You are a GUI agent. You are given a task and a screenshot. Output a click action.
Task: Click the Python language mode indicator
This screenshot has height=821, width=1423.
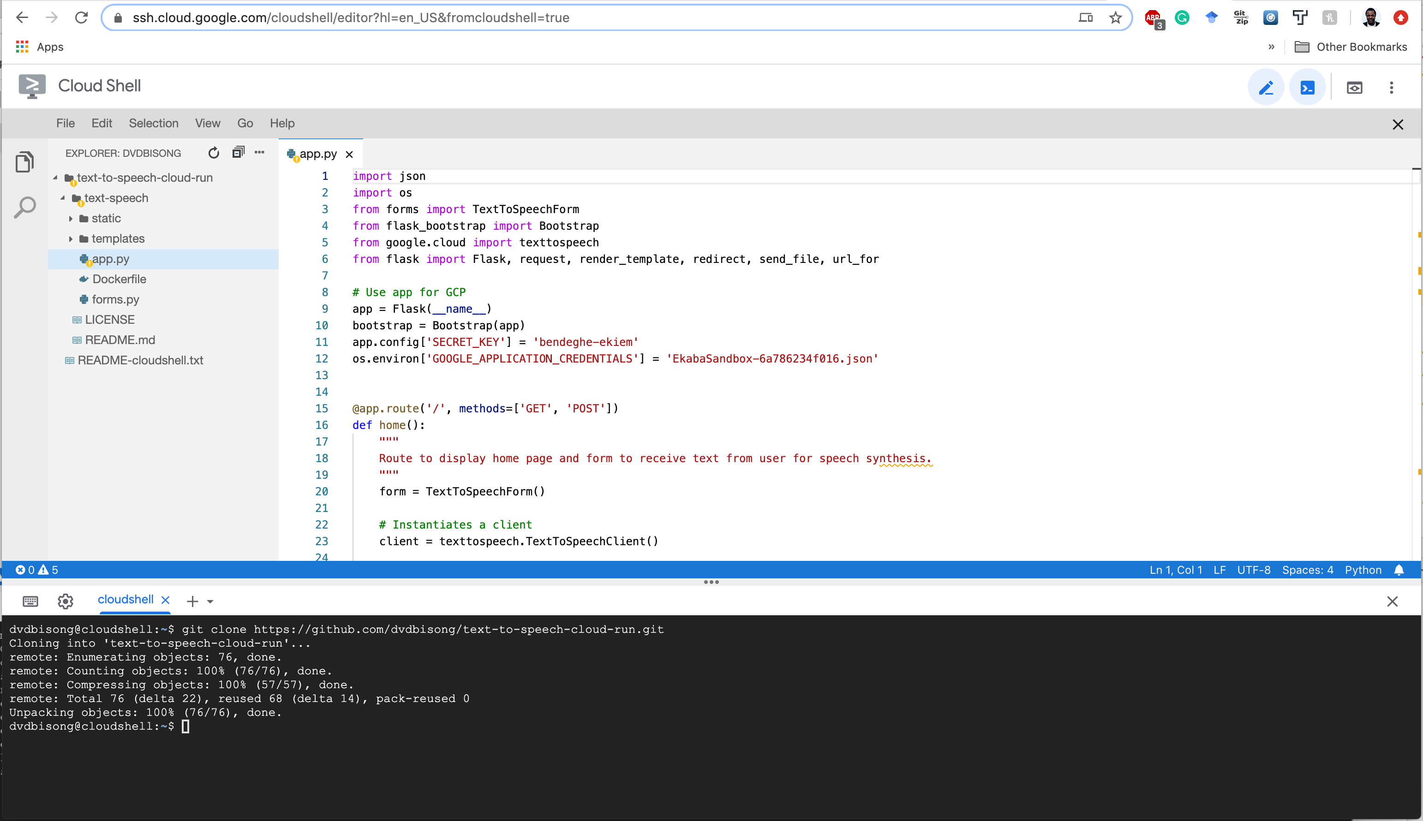[x=1363, y=570]
